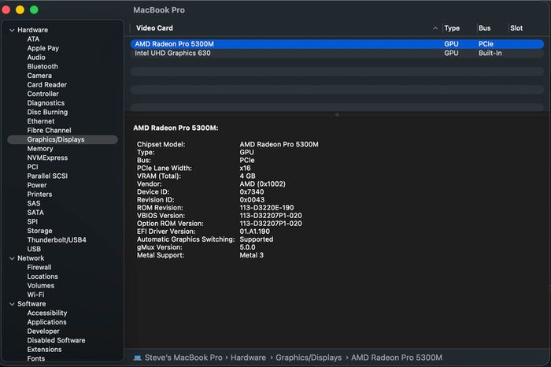551x367 pixels.
Task: Collapse the Hardware section chevron
Action: coord(12,30)
